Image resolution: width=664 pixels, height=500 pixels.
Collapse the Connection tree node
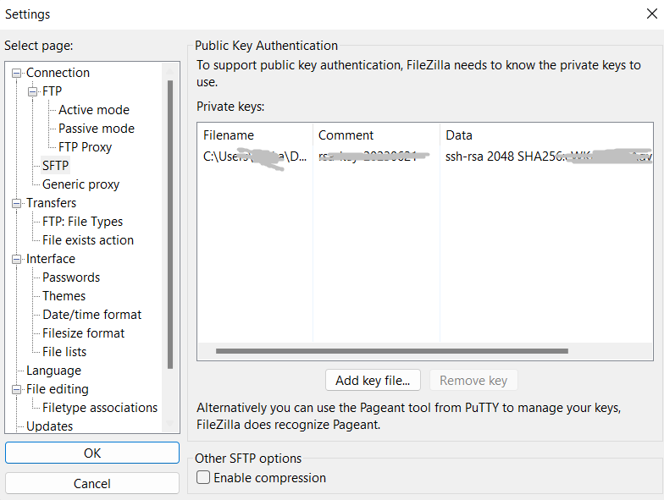17,73
